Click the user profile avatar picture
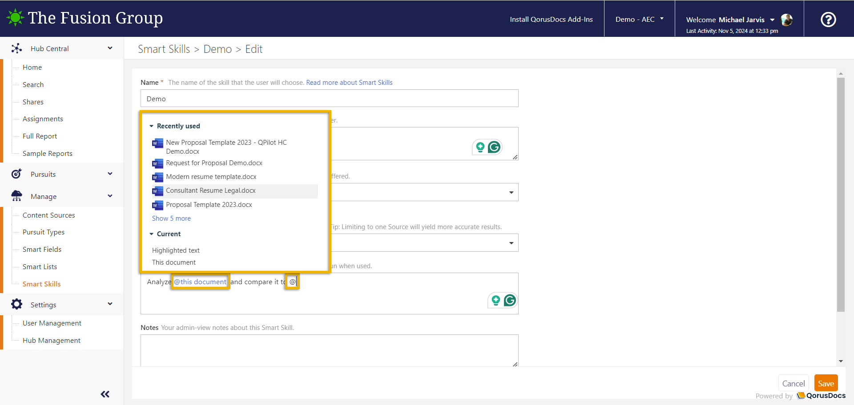The height and width of the screenshot is (405, 854). 786,20
